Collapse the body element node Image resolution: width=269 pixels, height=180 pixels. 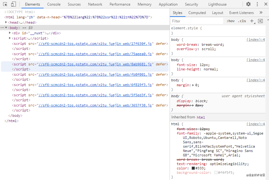tap(6, 28)
